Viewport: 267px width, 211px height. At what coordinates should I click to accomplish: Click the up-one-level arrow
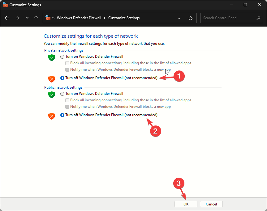pos(36,18)
